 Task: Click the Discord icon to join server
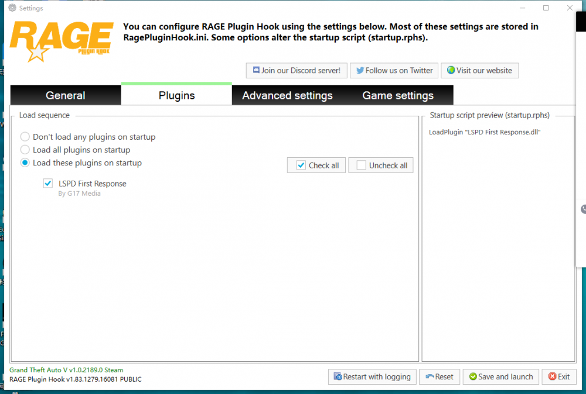(256, 71)
